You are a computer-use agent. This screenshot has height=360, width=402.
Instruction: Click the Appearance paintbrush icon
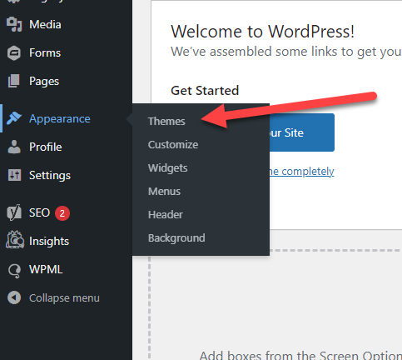(x=14, y=118)
